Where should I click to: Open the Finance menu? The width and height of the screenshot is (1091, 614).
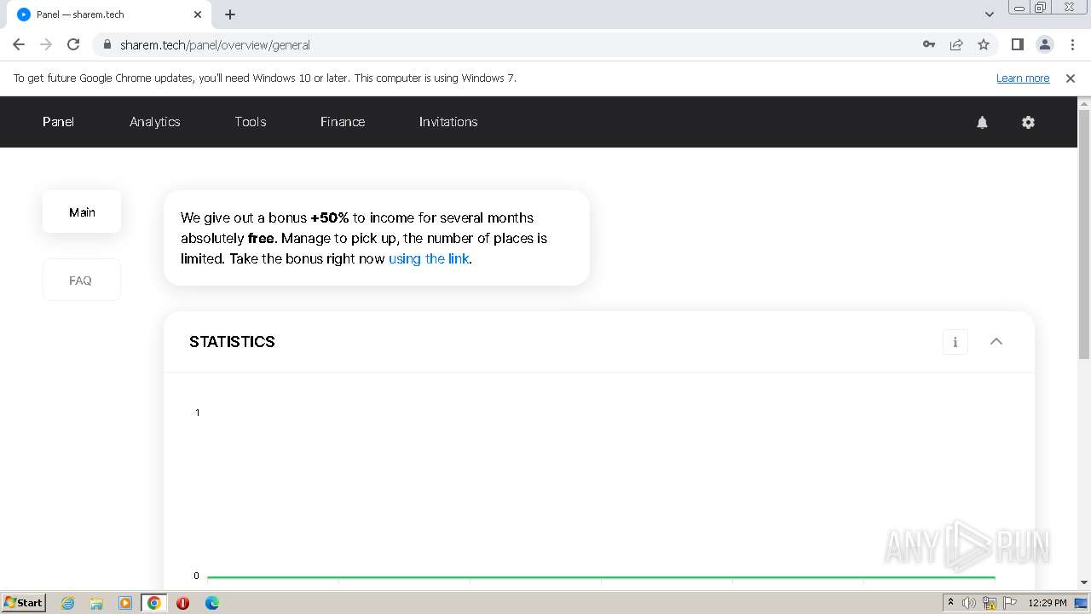point(343,122)
